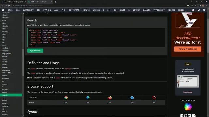Click the Firefox browser icon in support table

point(110,98)
